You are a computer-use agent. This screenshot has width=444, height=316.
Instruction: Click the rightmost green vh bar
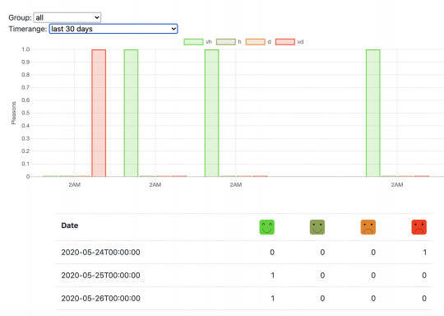pos(373,113)
